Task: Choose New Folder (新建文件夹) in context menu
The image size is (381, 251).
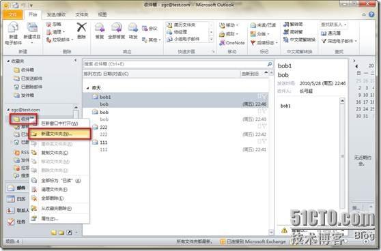Action: click(x=59, y=134)
